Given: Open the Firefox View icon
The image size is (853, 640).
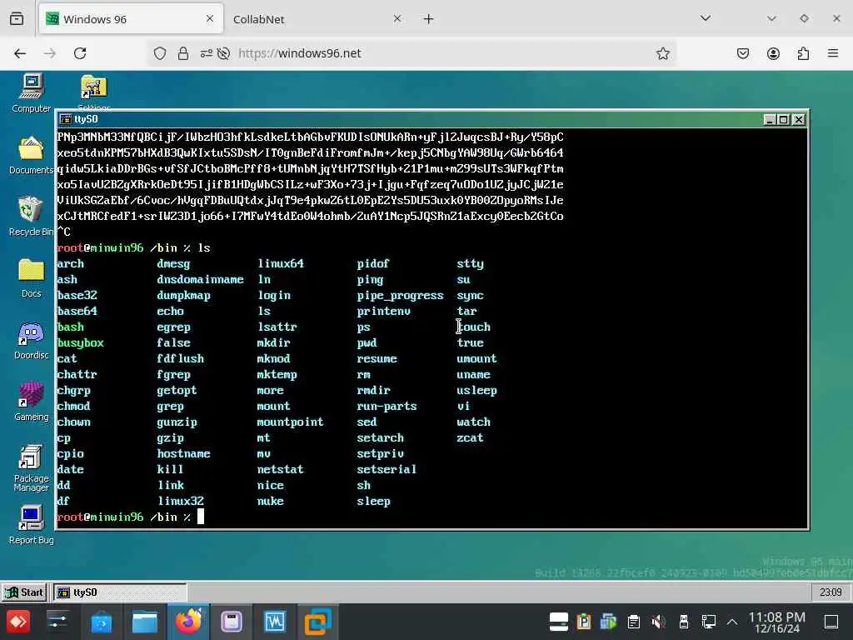Looking at the screenshot, I should [x=17, y=19].
